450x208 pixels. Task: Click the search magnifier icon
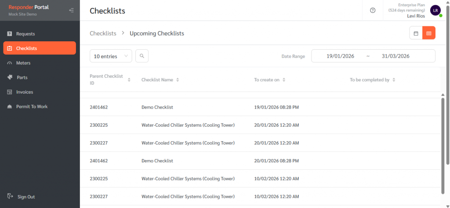click(x=142, y=56)
